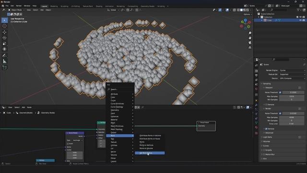Expand the Curves panel
307x173 pixels.
click(x=266, y=146)
